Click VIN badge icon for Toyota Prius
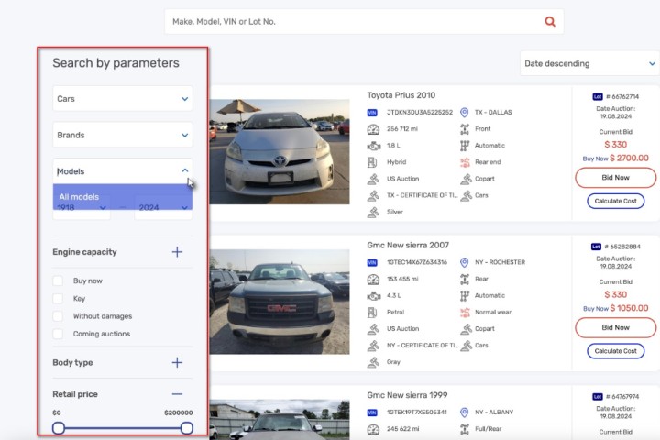This screenshot has height=440, width=660. click(x=372, y=113)
